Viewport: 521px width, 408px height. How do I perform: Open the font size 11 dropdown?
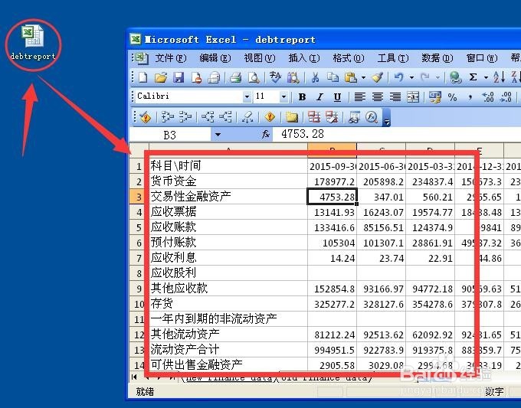[x=283, y=97]
